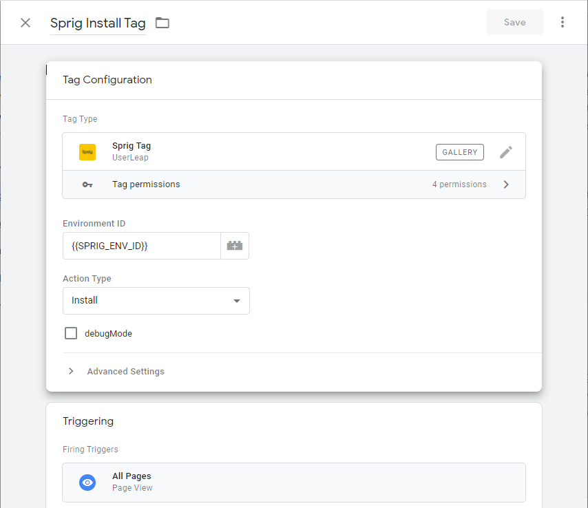Expand Advanced Settings section
This screenshot has height=508, width=588.
(x=117, y=371)
